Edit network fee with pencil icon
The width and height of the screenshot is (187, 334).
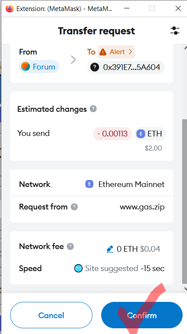tap(110, 249)
